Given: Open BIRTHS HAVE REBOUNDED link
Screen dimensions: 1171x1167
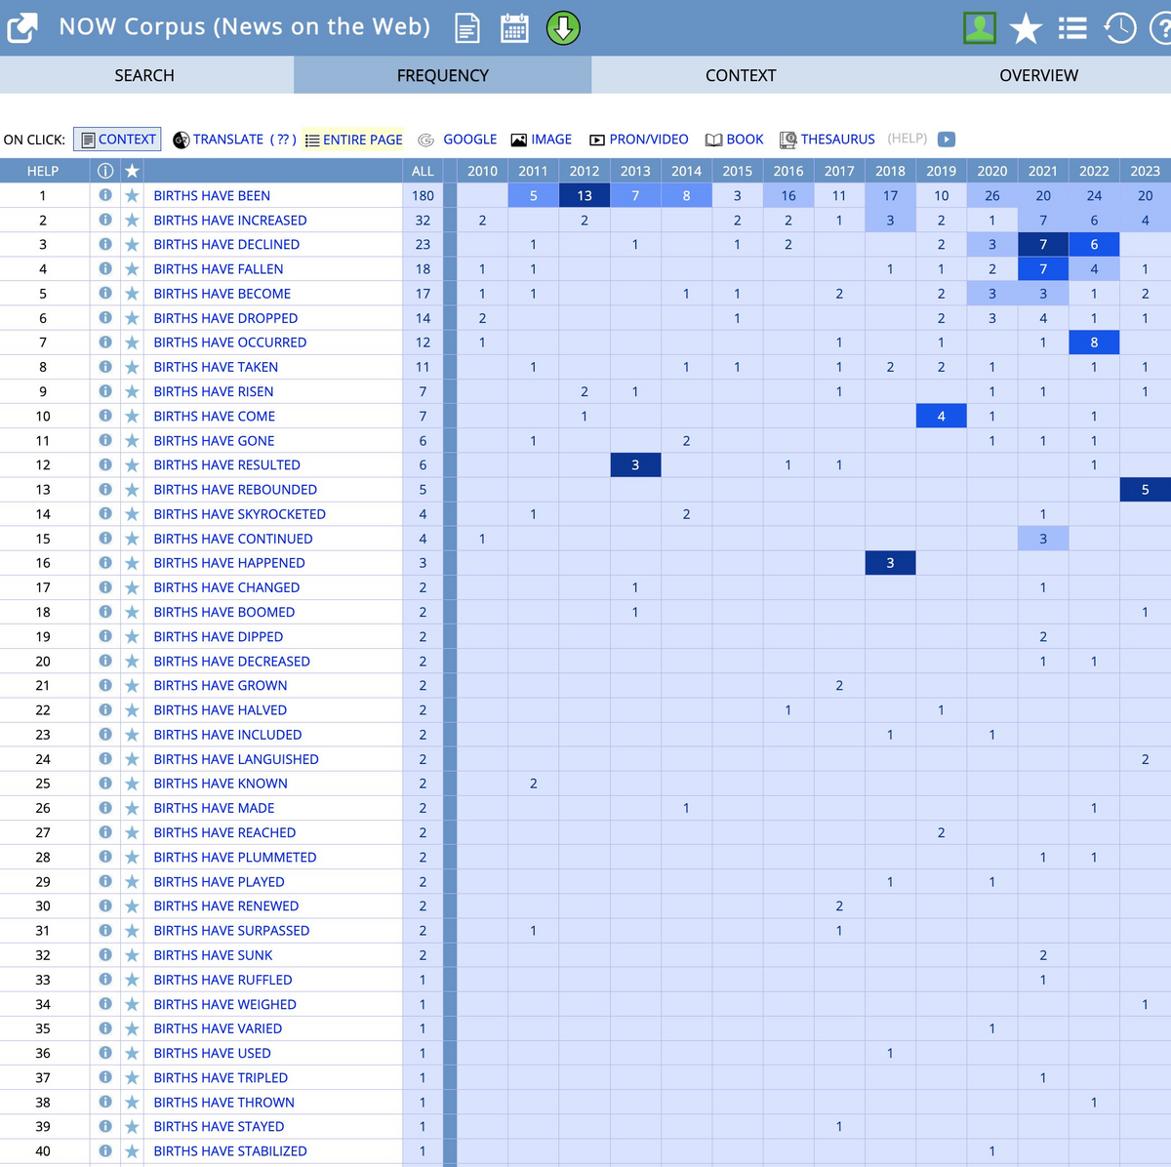Looking at the screenshot, I should (x=235, y=490).
